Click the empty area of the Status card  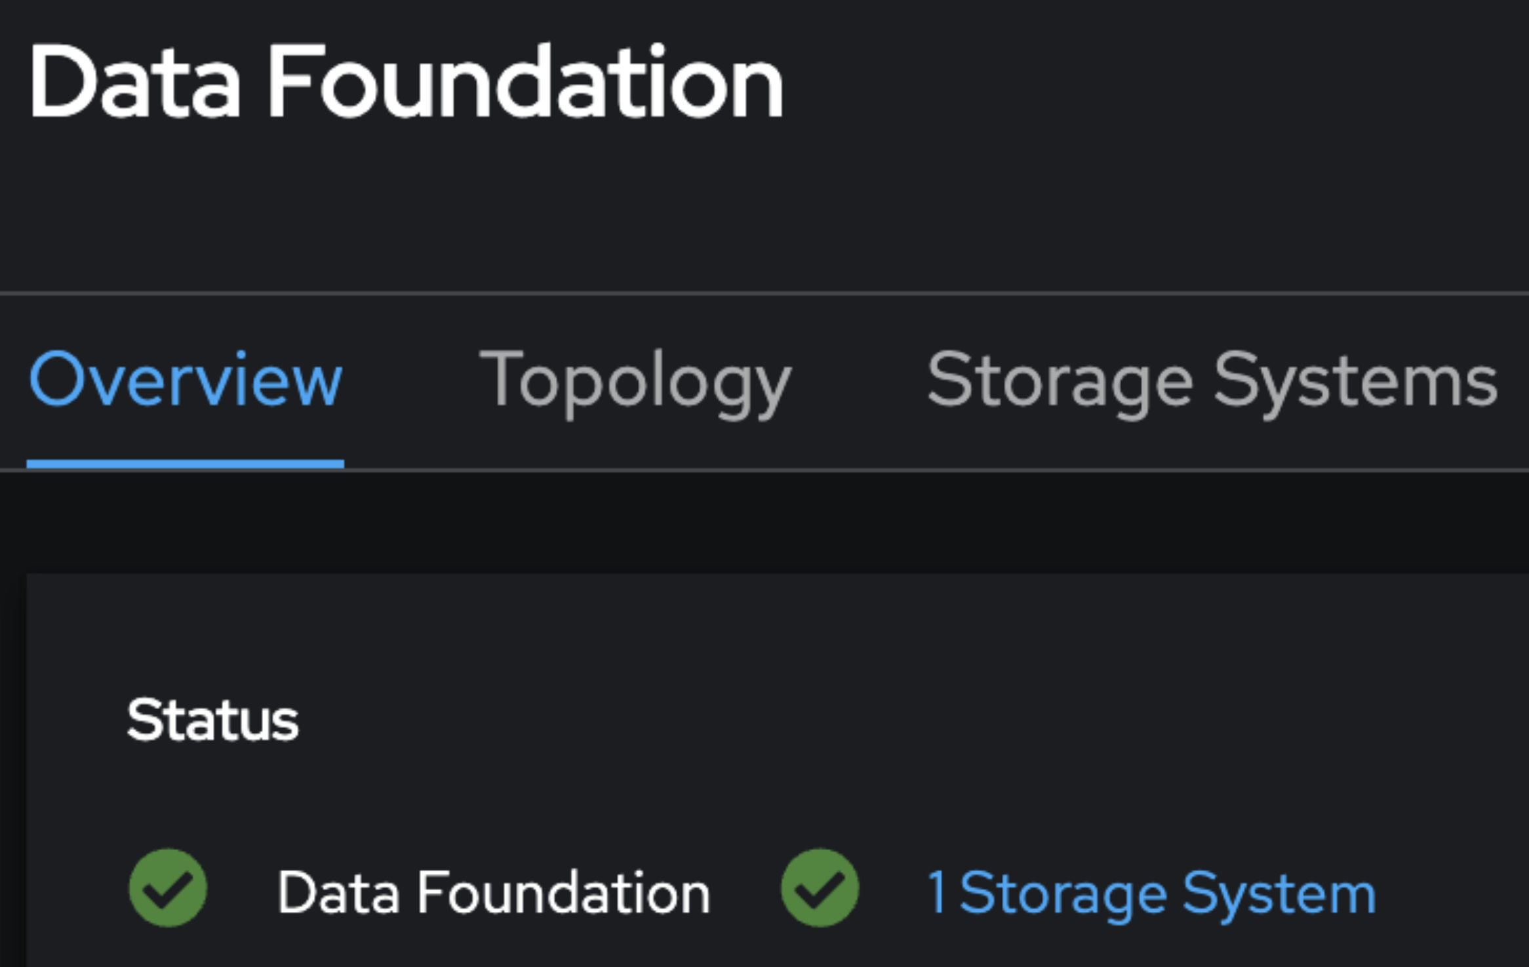tap(918, 722)
